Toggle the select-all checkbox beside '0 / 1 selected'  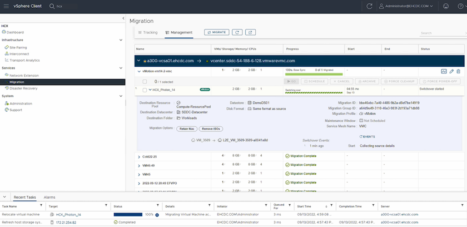tap(145, 81)
